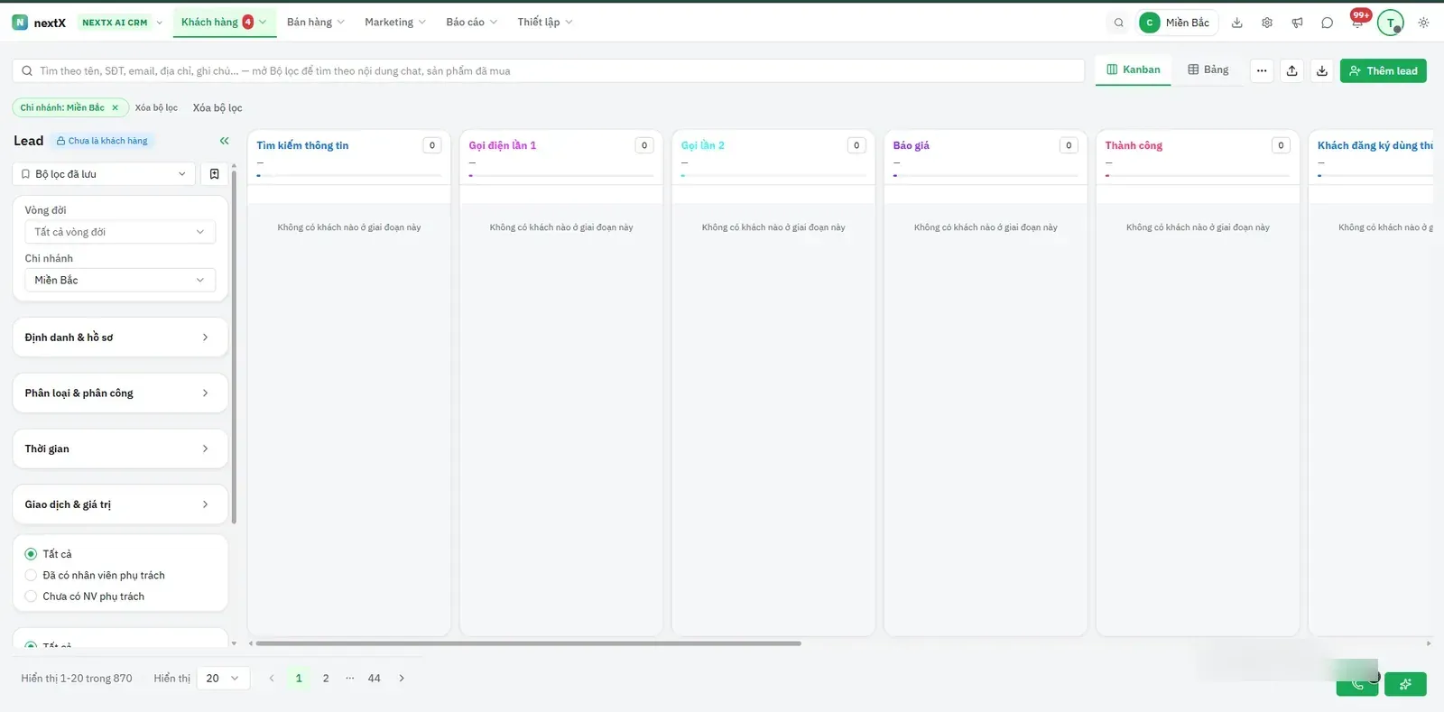
Task: Open the Báo cáo menu
Action: click(x=472, y=23)
